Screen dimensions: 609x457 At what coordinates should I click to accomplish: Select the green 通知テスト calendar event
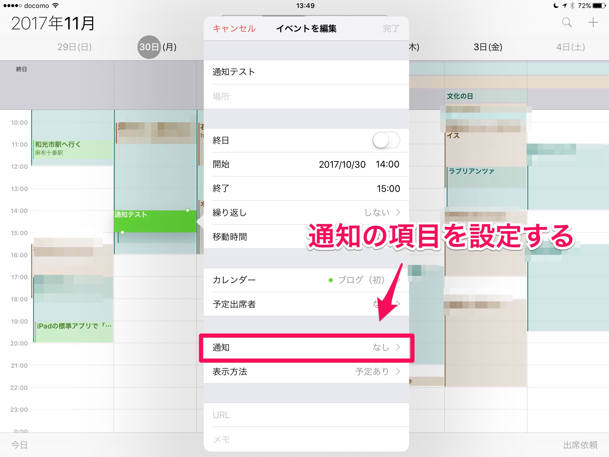[x=155, y=221]
